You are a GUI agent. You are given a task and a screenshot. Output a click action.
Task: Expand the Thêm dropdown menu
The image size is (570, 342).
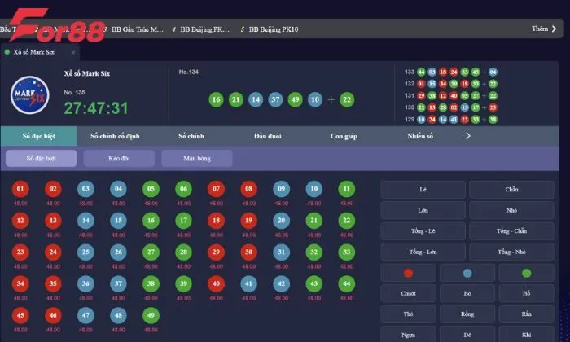(x=542, y=28)
